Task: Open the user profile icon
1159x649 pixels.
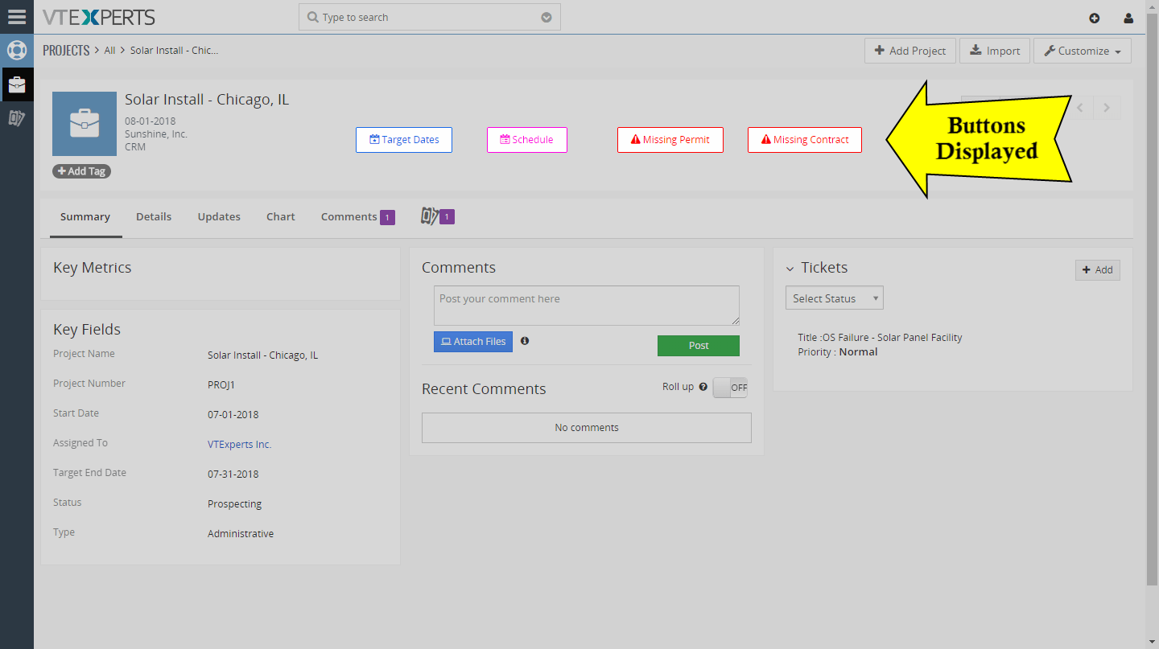Action: 1128,18
